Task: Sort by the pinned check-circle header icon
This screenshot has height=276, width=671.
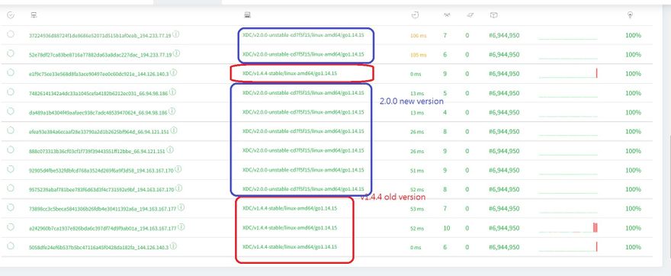Action: (11, 15)
